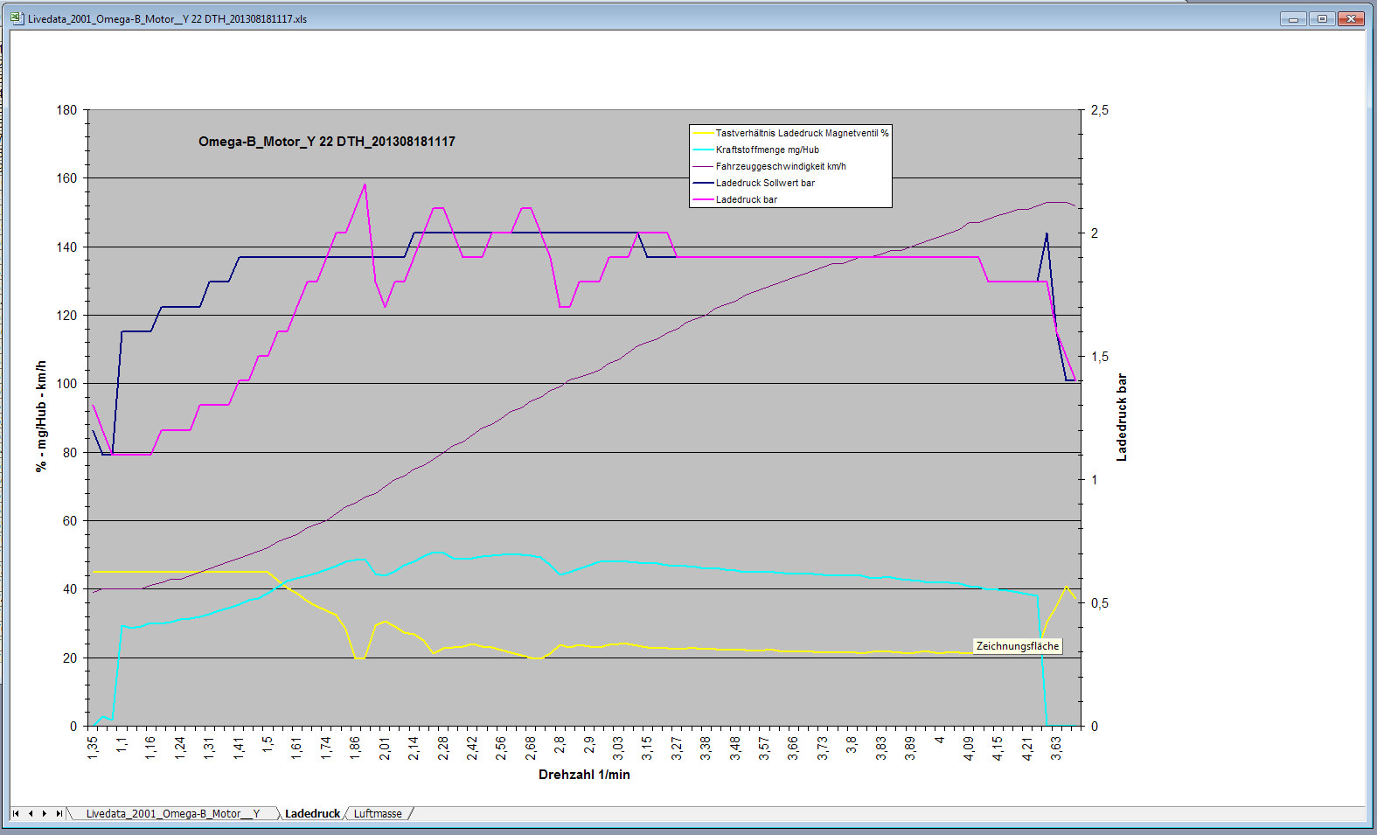Click the Drehzahl axis label 1,35
The image size is (1377, 835).
click(93, 748)
